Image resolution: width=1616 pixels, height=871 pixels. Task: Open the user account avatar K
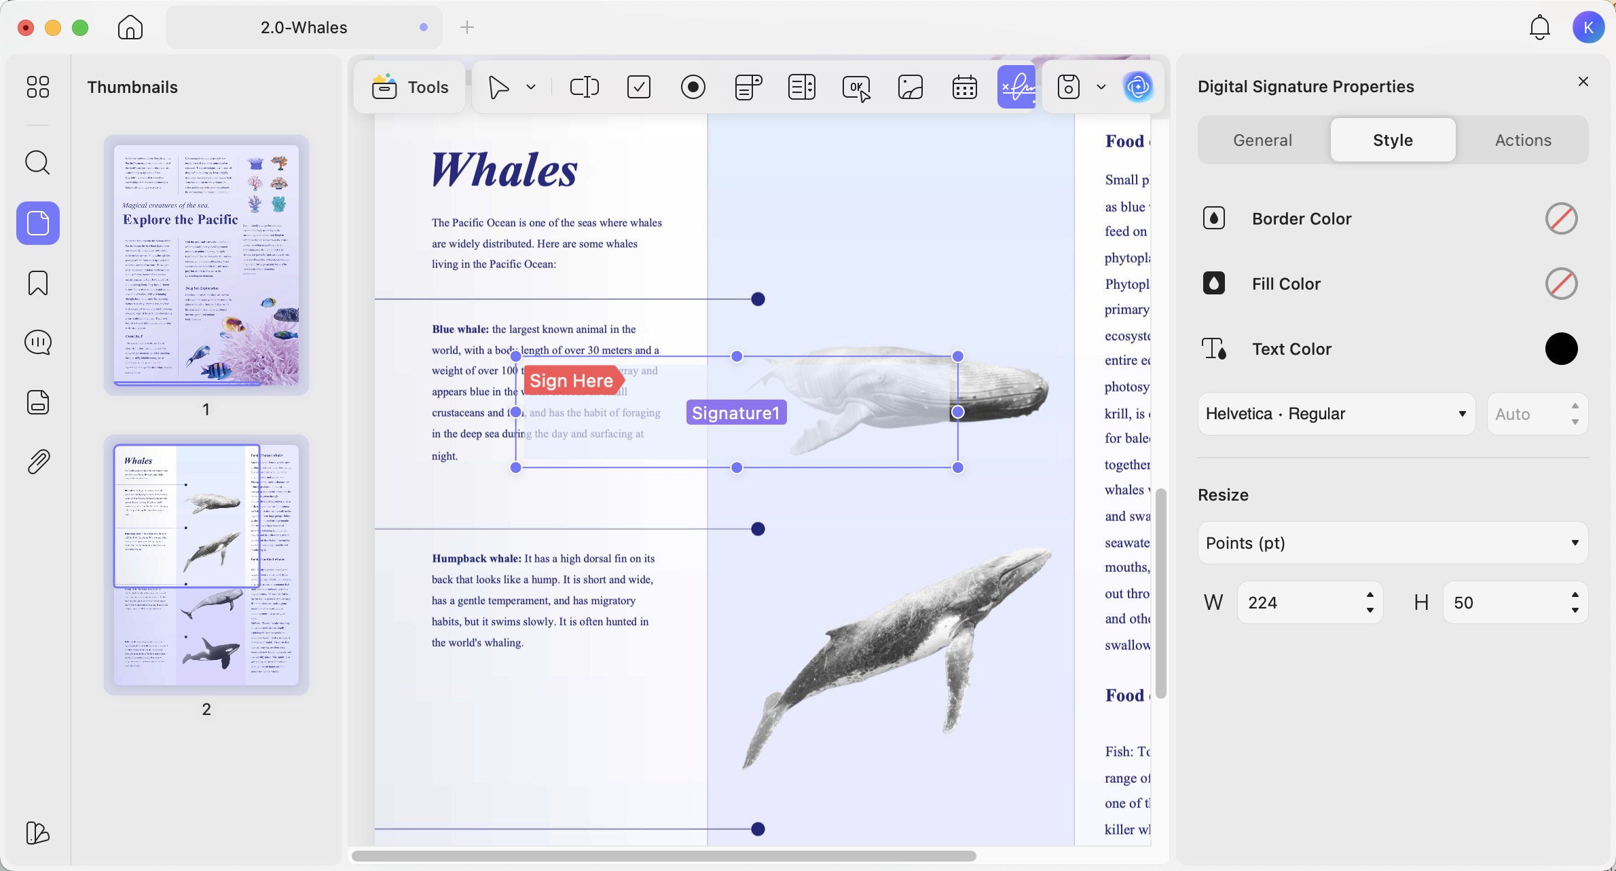point(1588,27)
